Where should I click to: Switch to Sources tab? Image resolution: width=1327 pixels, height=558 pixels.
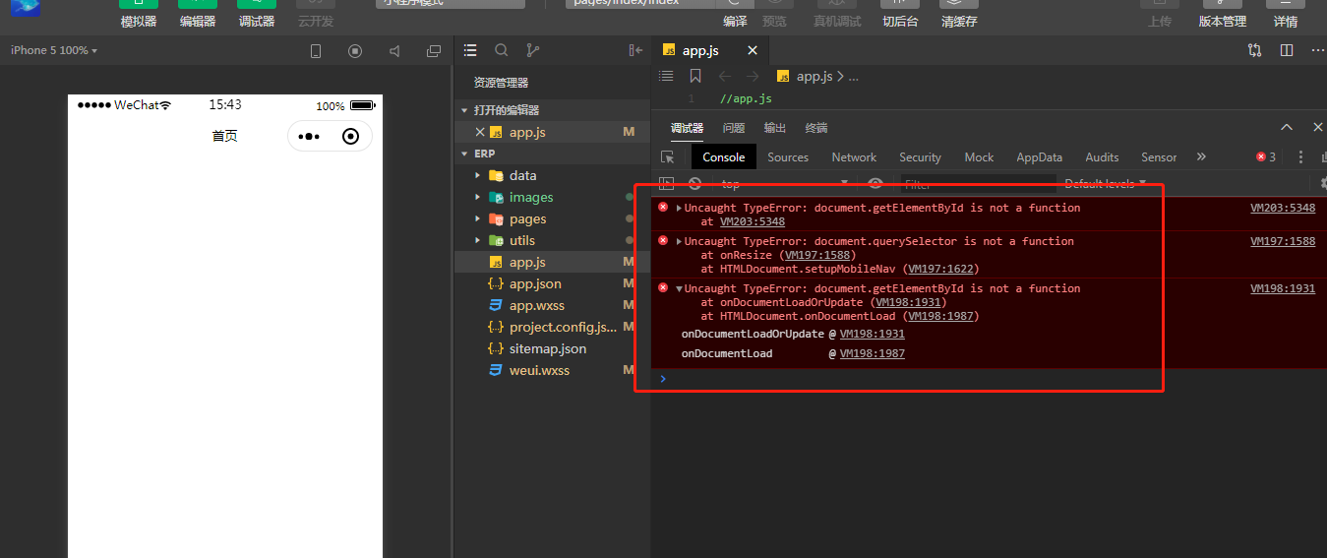point(788,156)
